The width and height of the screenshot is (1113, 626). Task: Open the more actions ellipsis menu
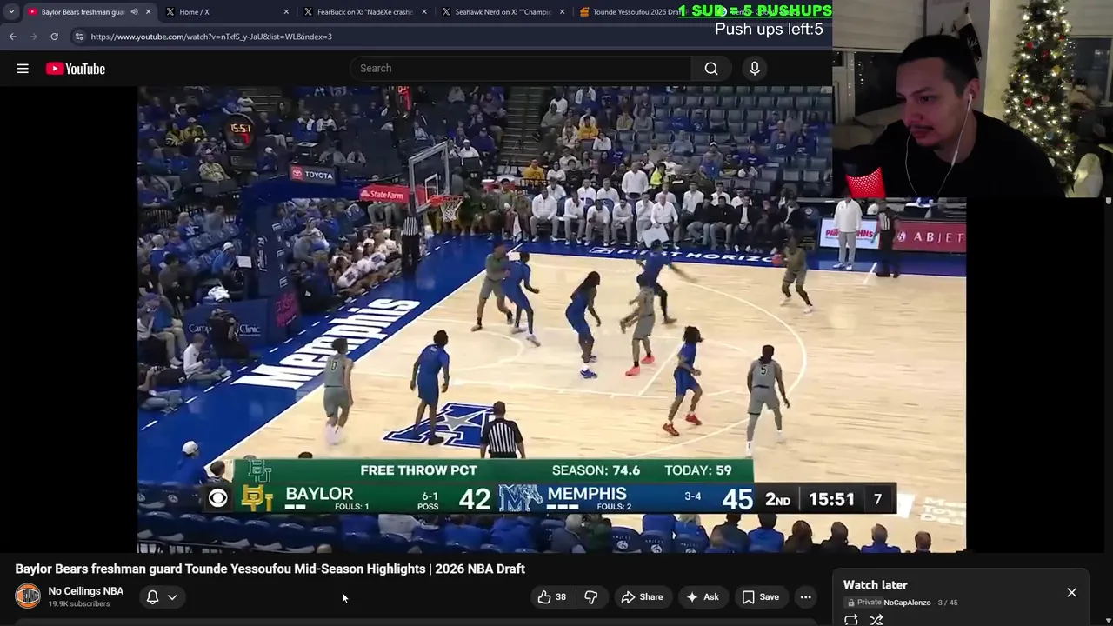(806, 596)
